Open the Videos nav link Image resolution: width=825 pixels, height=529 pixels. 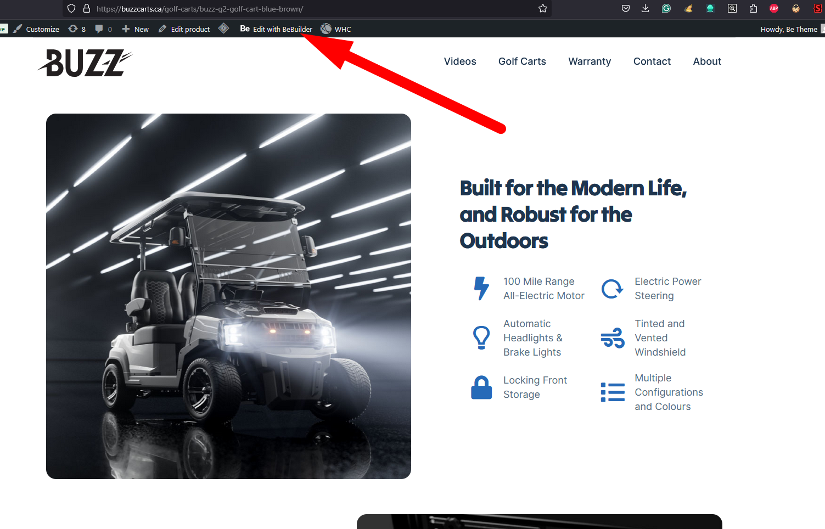[460, 61]
